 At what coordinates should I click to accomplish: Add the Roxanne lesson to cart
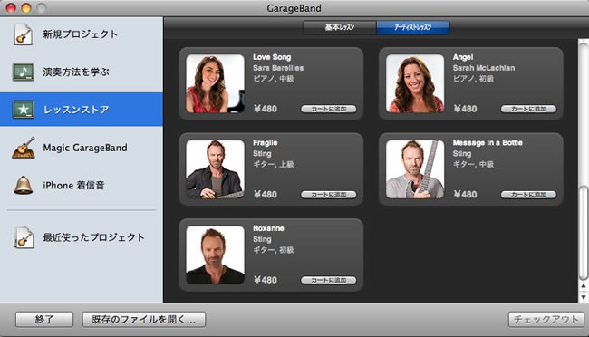[x=329, y=280]
